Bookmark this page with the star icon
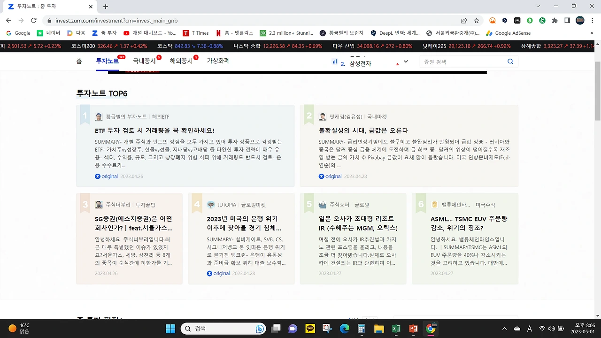The image size is (601, 338). pyautogui.click(x=477, y=21)
